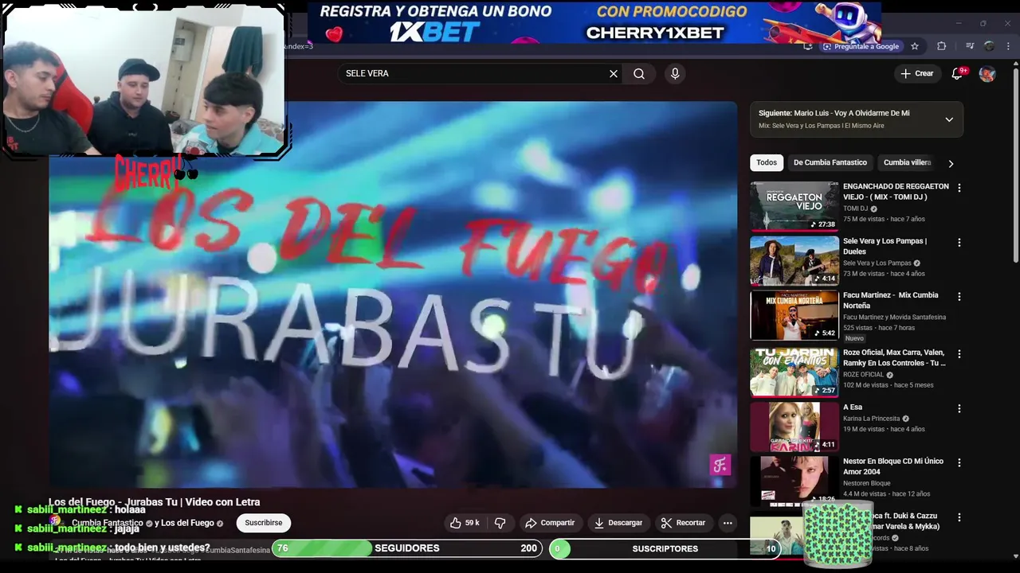This screenshot has height=573, width=1020.
Task: Open the Facu Martinez Mix Cumbia Norteña title
Action: (890, 300)
